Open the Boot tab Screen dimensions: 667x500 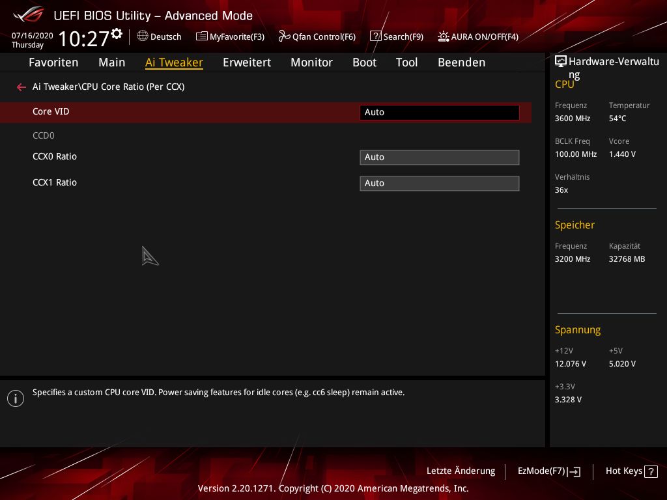pyautogui.click(x=365, y=62)
